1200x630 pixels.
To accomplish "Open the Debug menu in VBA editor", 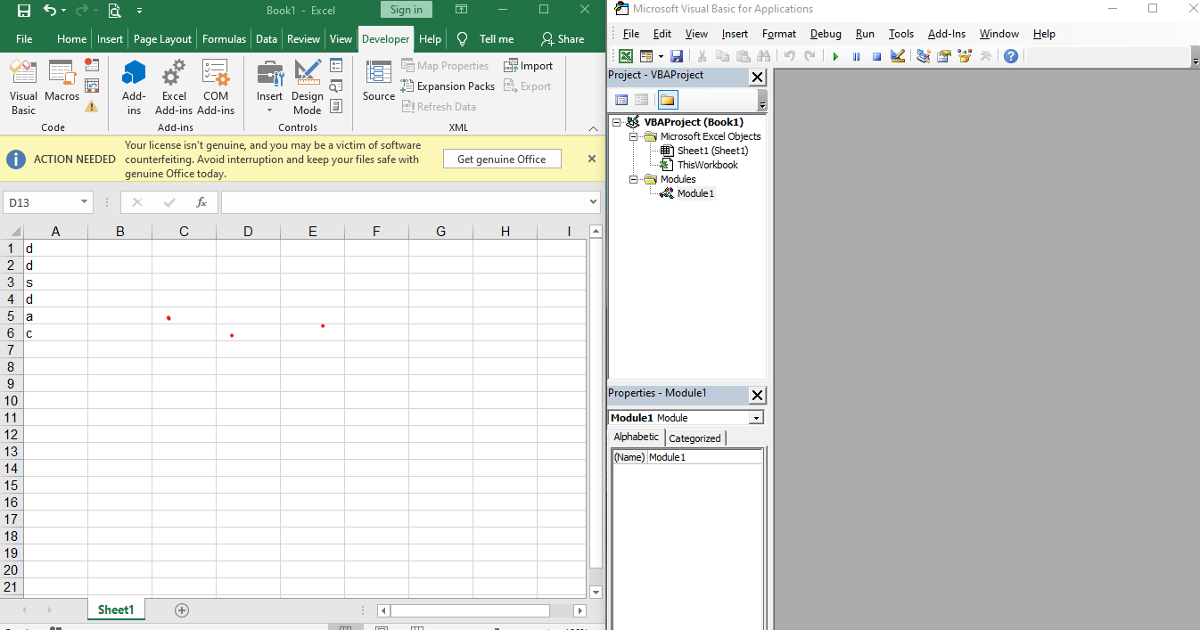I will tap(826, 34).
